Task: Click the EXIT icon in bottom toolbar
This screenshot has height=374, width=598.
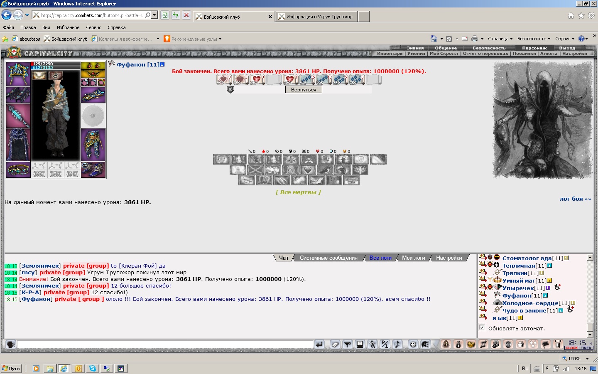Action: point(558,344)
